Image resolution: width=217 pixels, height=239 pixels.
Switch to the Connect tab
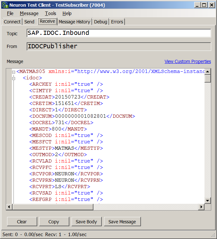12,22
